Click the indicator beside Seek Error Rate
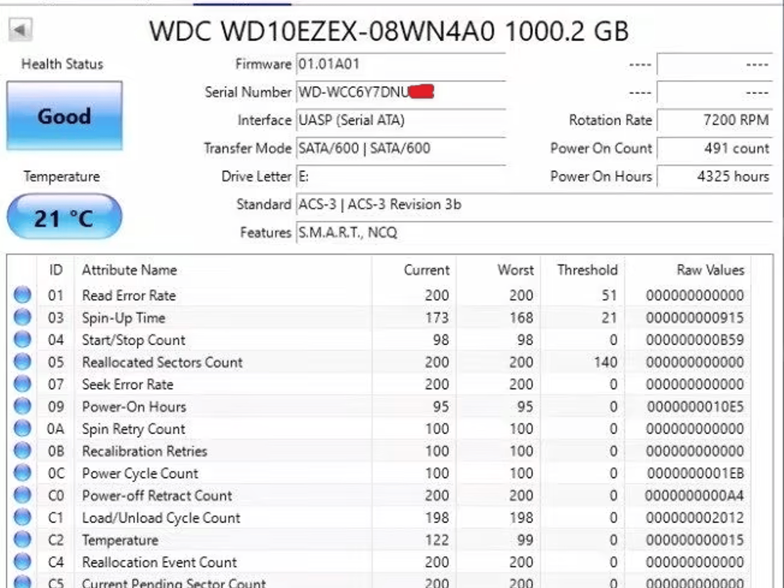Screen dimensions: 784x588 (23, 384)
